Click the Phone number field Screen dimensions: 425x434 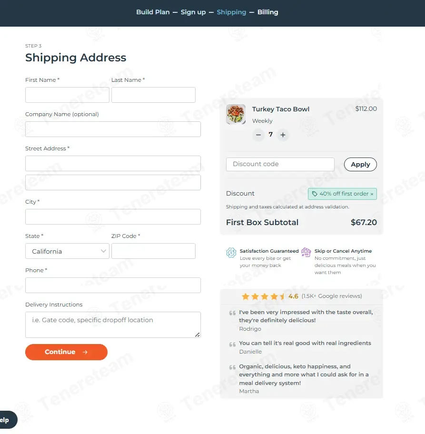pyautogui.click(x=113, y=286)
